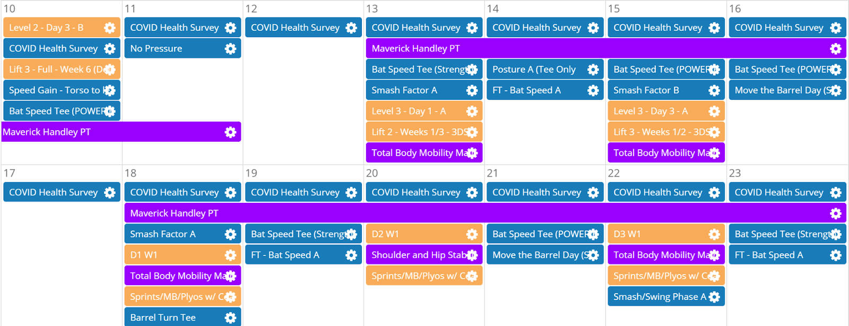
Task: Open COVID Health Survey on day 12
Action: [x=295, y=28]
